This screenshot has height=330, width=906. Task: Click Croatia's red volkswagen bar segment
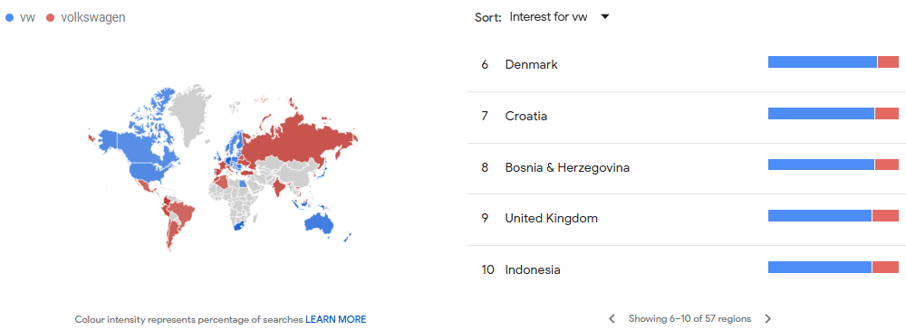[887, 114]
